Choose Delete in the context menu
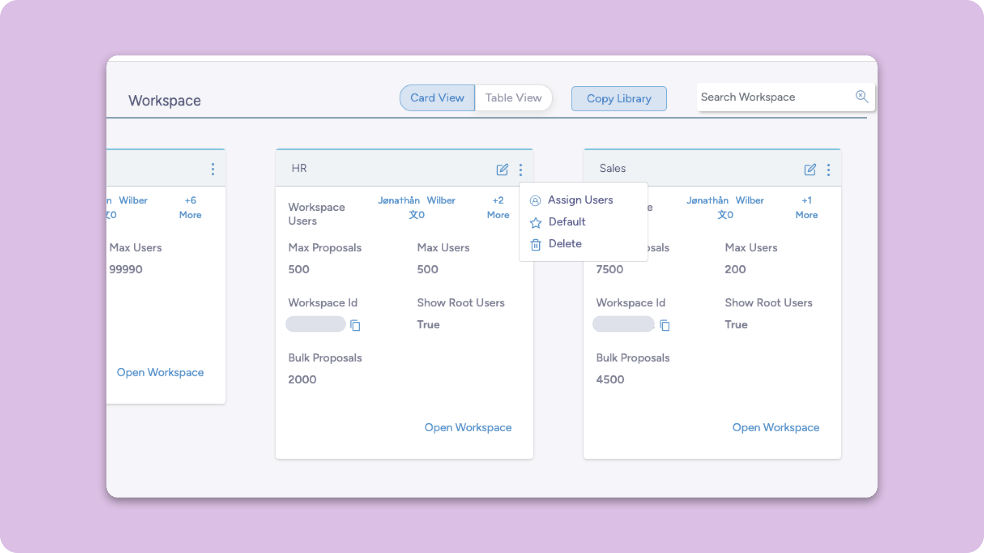 click(565, 244)
